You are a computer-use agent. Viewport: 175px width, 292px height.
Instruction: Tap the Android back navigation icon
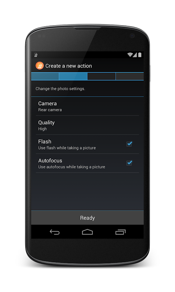(x=55, y=232)
